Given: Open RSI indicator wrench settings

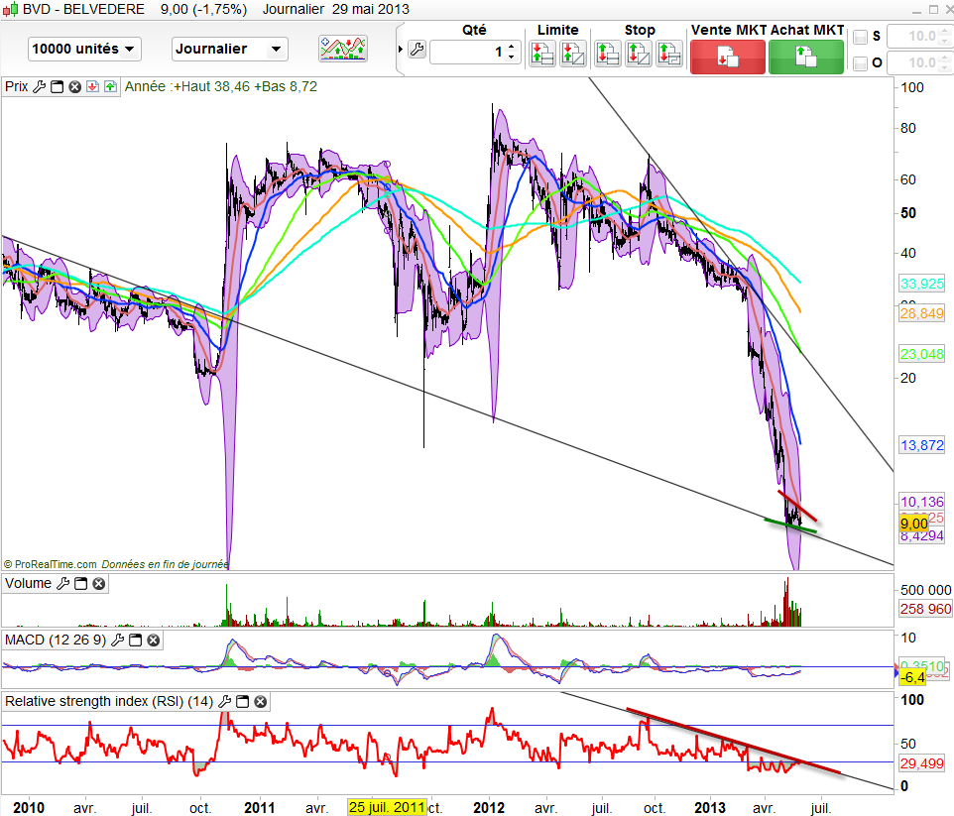Looking at the screenshot, I should pyautogui.click(x=224, y=702).
